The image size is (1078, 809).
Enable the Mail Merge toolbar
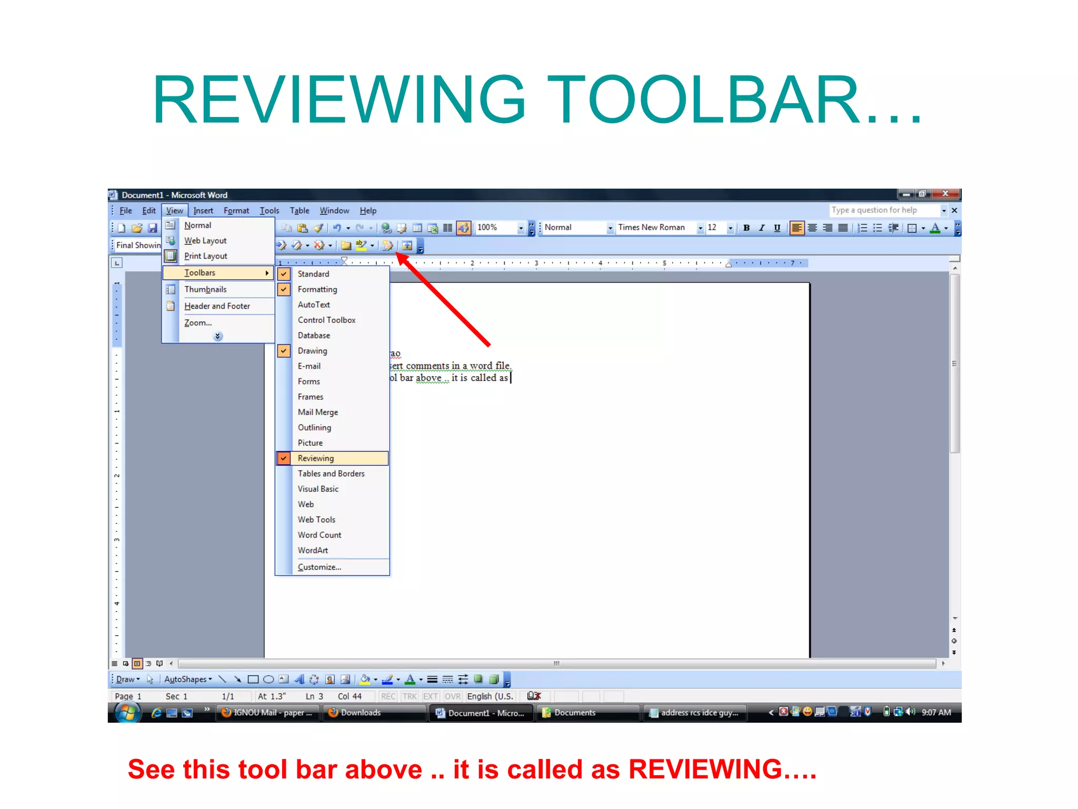point(333,412)
